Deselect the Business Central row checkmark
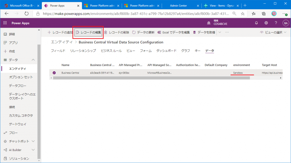The width and height of the screenshot is (291, 163). coord(54,73)
